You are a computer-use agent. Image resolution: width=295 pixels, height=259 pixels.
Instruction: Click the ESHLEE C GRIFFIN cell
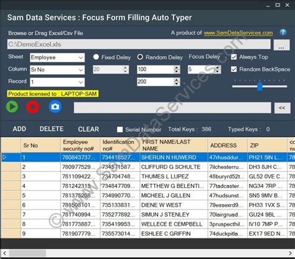pyautogui.click(x=174, y=233)
